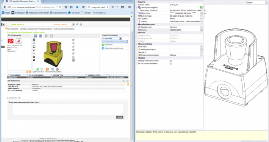The height and width of the screenshot is (142, 269).
Task: Open the My trace bookmark
Action: [74, 13]
